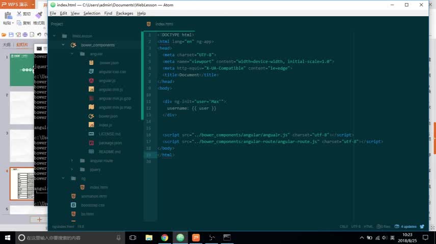Expand the angular-route folder chevron
Viewport: 436px width, 244px height.
point(72,161)
